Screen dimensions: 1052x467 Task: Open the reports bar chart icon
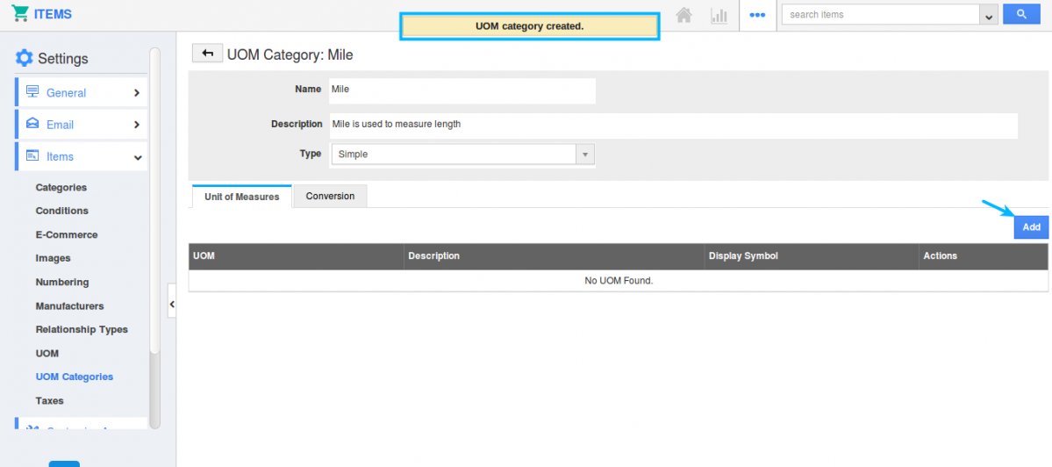[719, 16]
